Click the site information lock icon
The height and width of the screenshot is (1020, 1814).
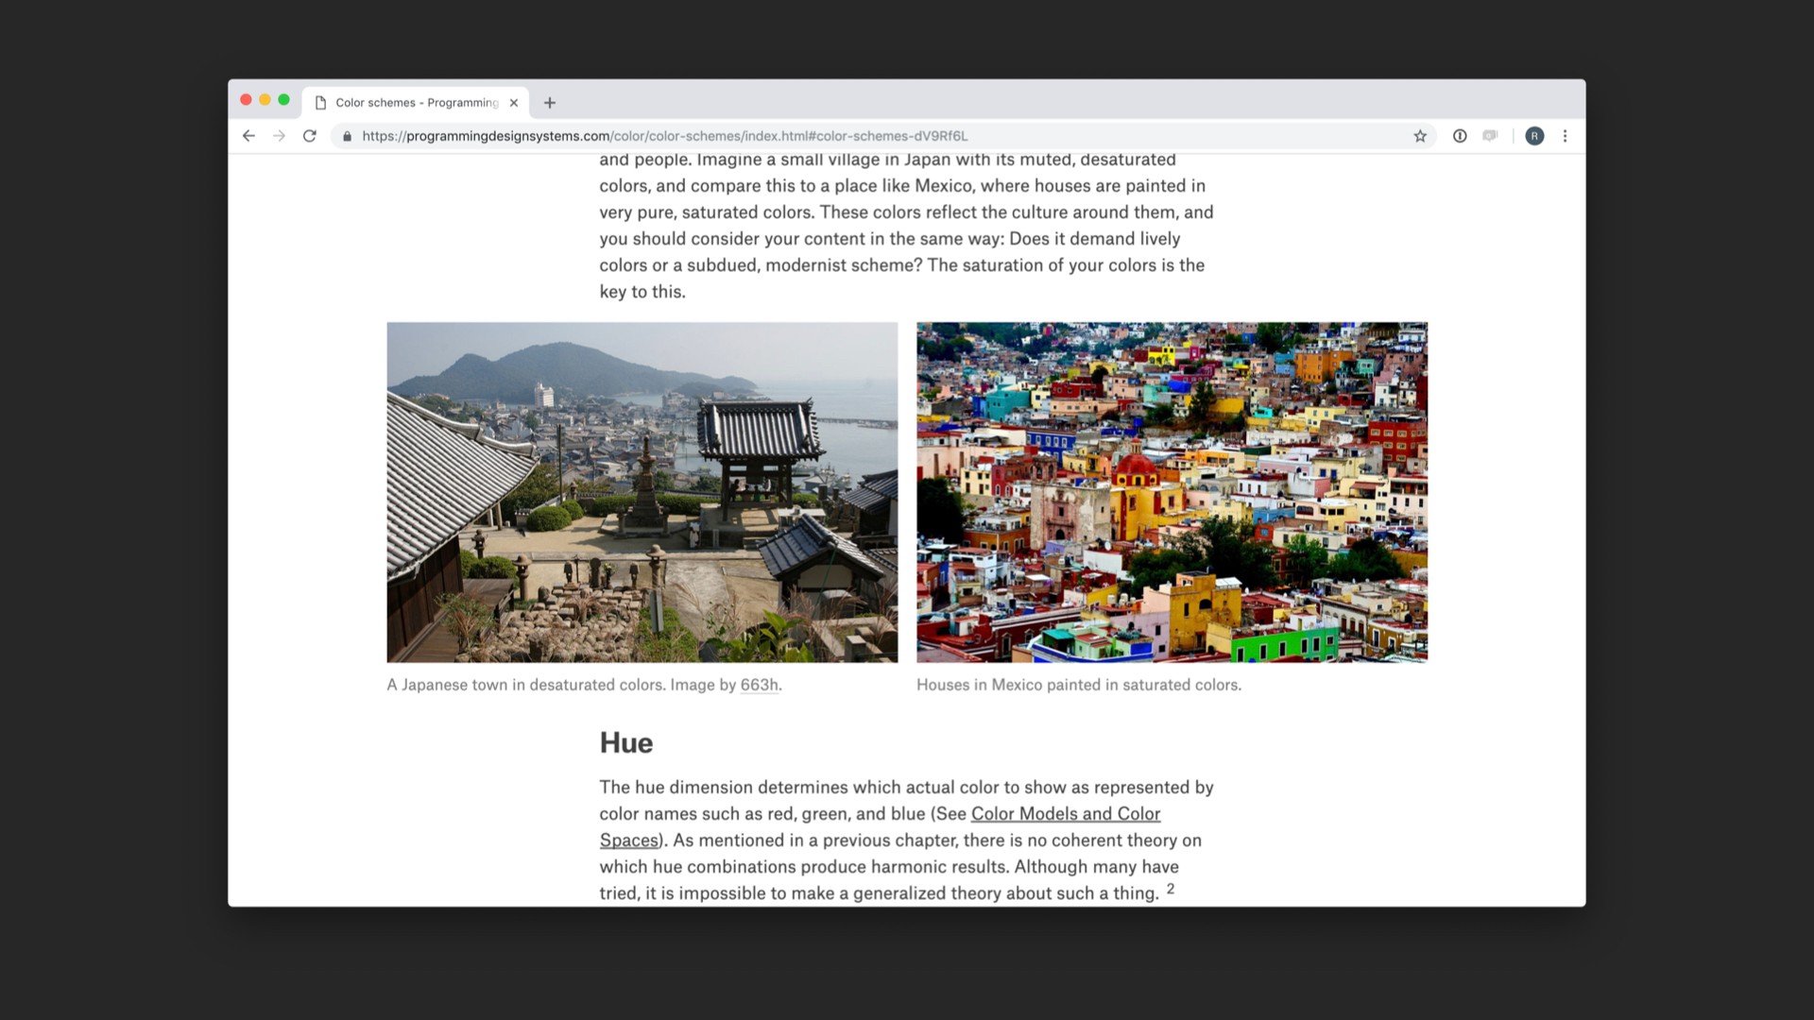click(347, 134)
